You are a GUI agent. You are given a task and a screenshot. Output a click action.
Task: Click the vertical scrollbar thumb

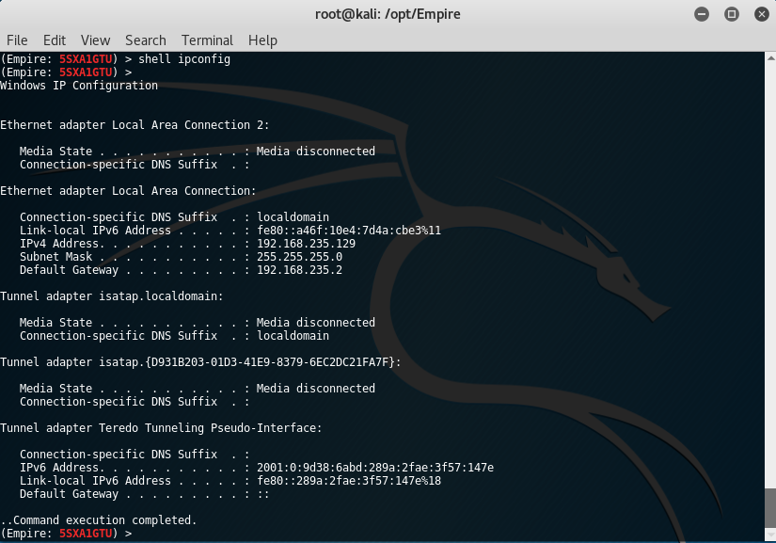click(770, 509)
